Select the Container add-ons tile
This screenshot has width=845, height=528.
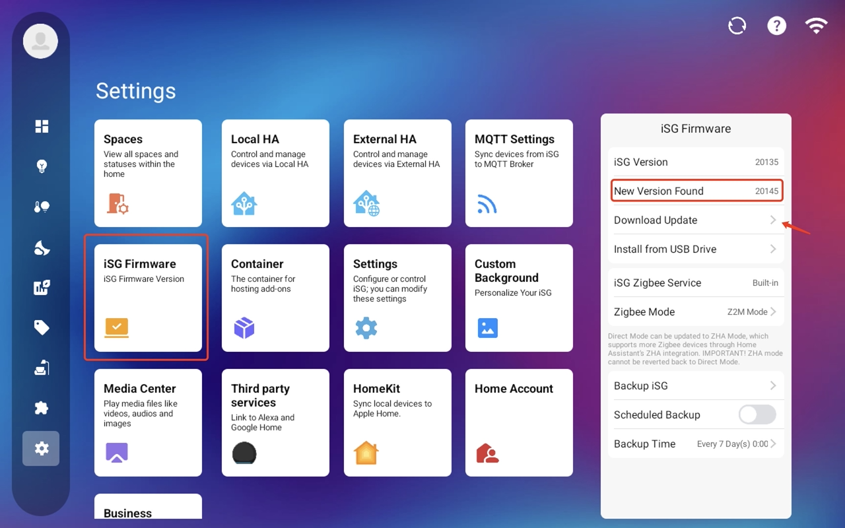click(x=275, y=298)
